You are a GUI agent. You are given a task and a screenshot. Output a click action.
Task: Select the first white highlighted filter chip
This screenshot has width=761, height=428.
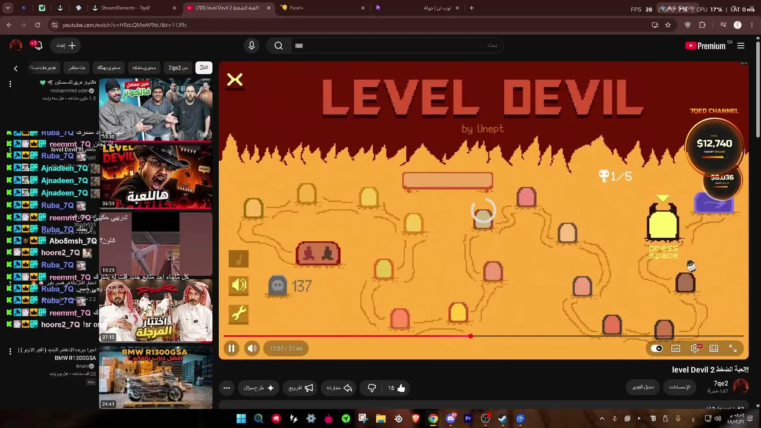[x=204, y=68]
